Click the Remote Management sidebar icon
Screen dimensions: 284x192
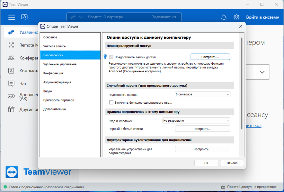click(11, 45)
